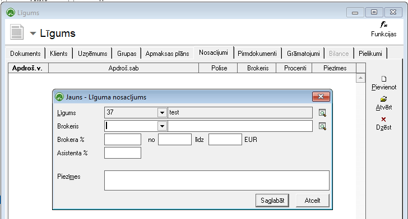Click the Brokera % input field

(123, 140)
